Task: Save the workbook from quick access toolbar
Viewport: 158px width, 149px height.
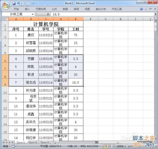Action: point(14,3)
